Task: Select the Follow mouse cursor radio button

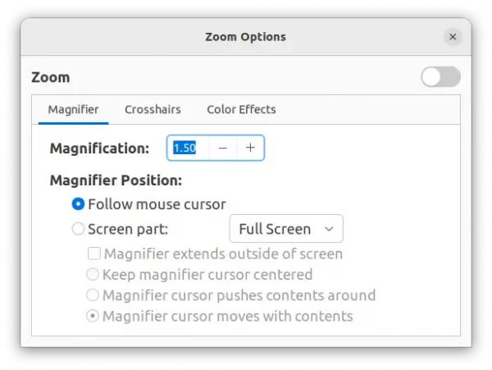Action: [78, 204]
